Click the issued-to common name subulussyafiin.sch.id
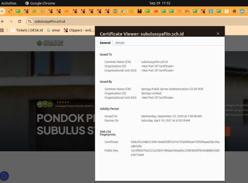The width and height of the screenshot is (248, 183). (154, 61)
